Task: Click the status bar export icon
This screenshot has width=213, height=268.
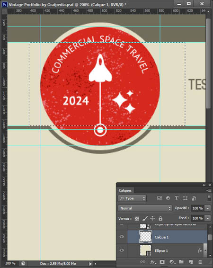Action: [x=23, y=263]
